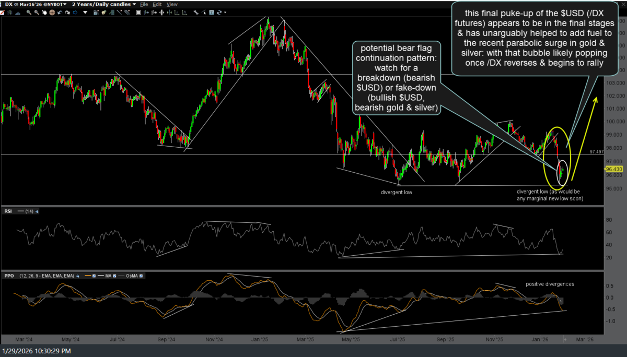Select the trendline drawing tool icon
Image resolution: width=627 pixels, height=357 pixels.
point(118,11)
